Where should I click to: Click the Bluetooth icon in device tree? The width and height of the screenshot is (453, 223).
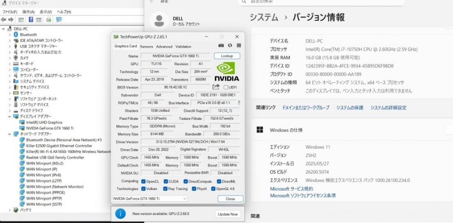tap(16, 34)
